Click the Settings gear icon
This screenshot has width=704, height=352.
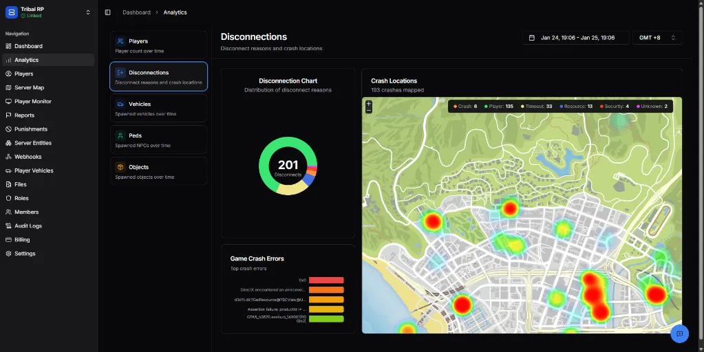8,254
